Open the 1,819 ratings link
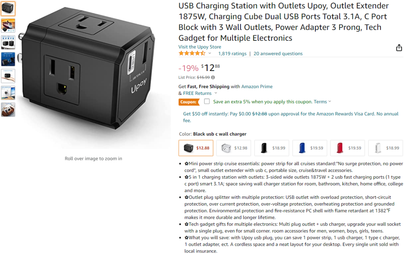 [x=232, y=53]
